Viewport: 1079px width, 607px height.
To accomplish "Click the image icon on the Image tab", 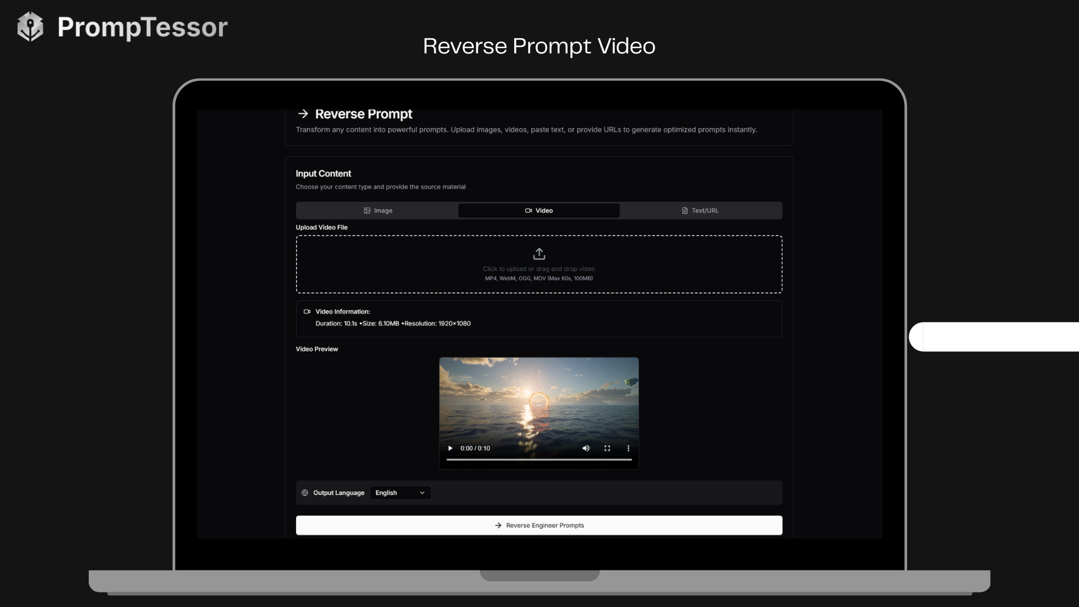I will click(366, 210).
